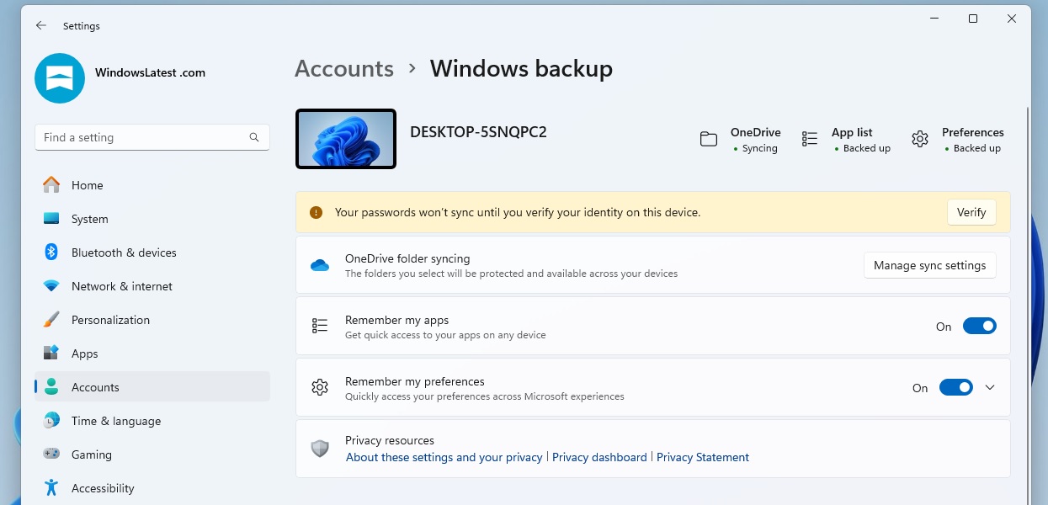The image size is (1048, 505).
Task: Click the Find a setting search box
Action: (152, 137)
